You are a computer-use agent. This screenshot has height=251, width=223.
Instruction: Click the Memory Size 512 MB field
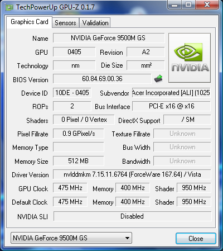(79, 161)
